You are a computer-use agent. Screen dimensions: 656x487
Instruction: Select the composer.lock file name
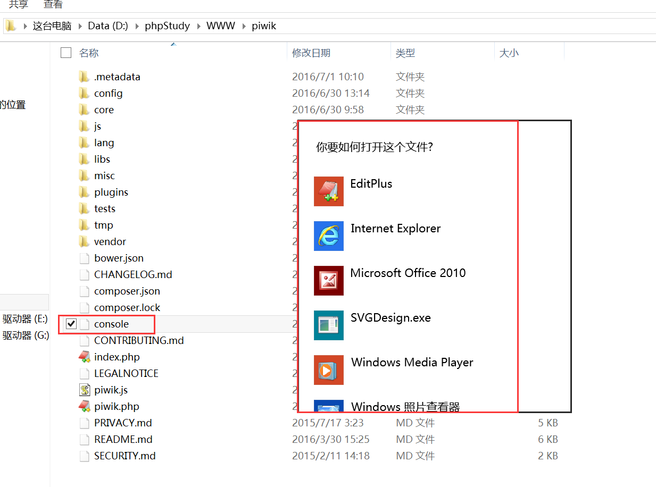coord(127,307)
